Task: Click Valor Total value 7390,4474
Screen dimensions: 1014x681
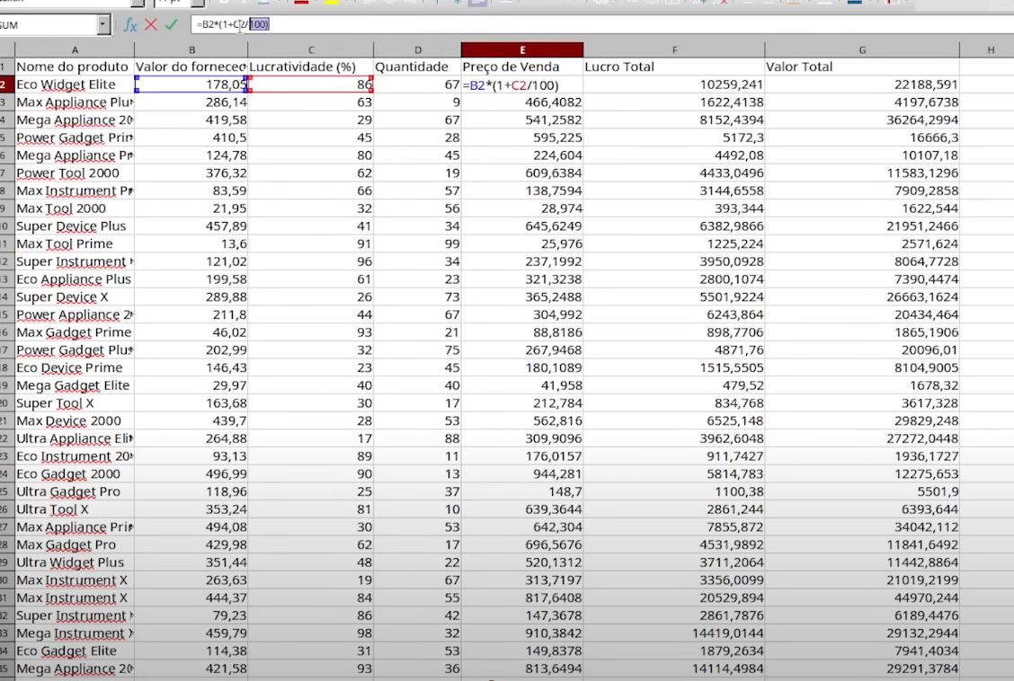Action: (x=862, y=279)
